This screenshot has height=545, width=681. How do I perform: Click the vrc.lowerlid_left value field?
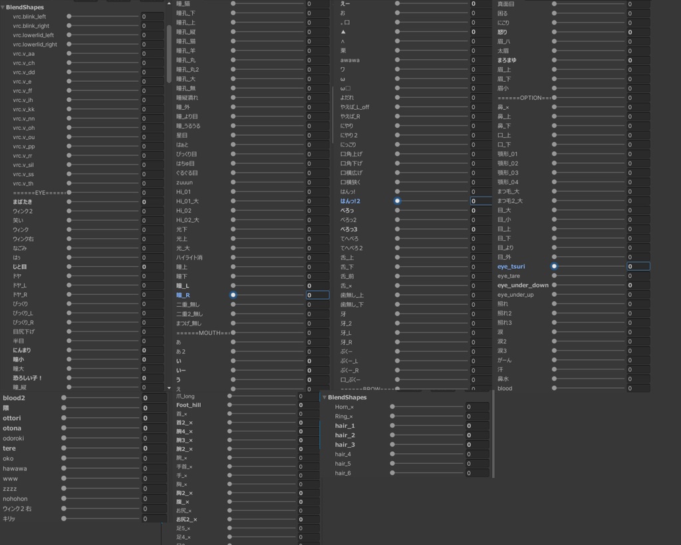tap(152, 35)
